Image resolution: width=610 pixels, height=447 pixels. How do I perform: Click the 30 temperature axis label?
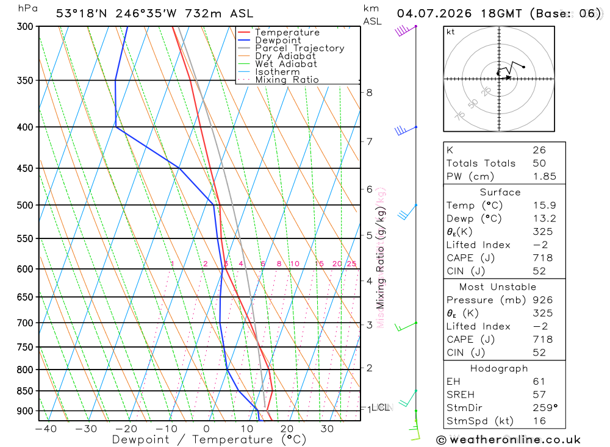click(327, 429)
